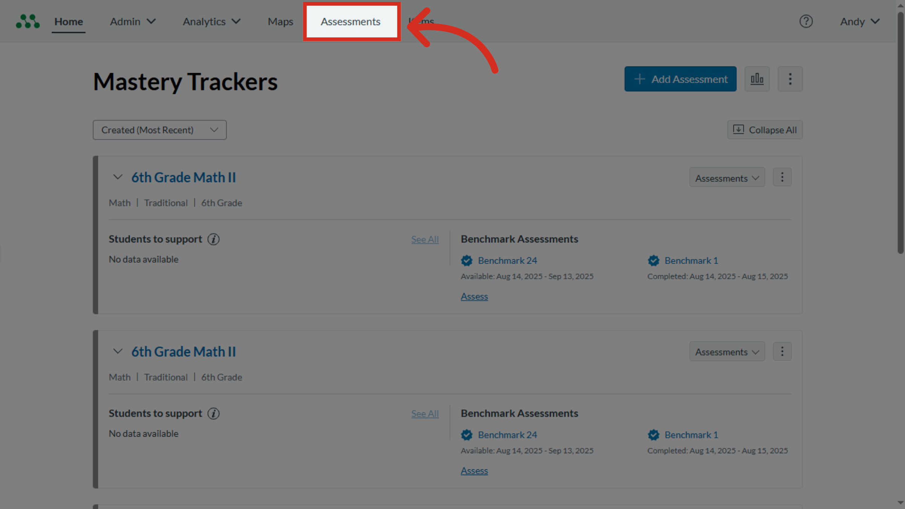This screenshot has height=509, width=905.
Task: Click the vertical page scrollbar
Action: 900,132
